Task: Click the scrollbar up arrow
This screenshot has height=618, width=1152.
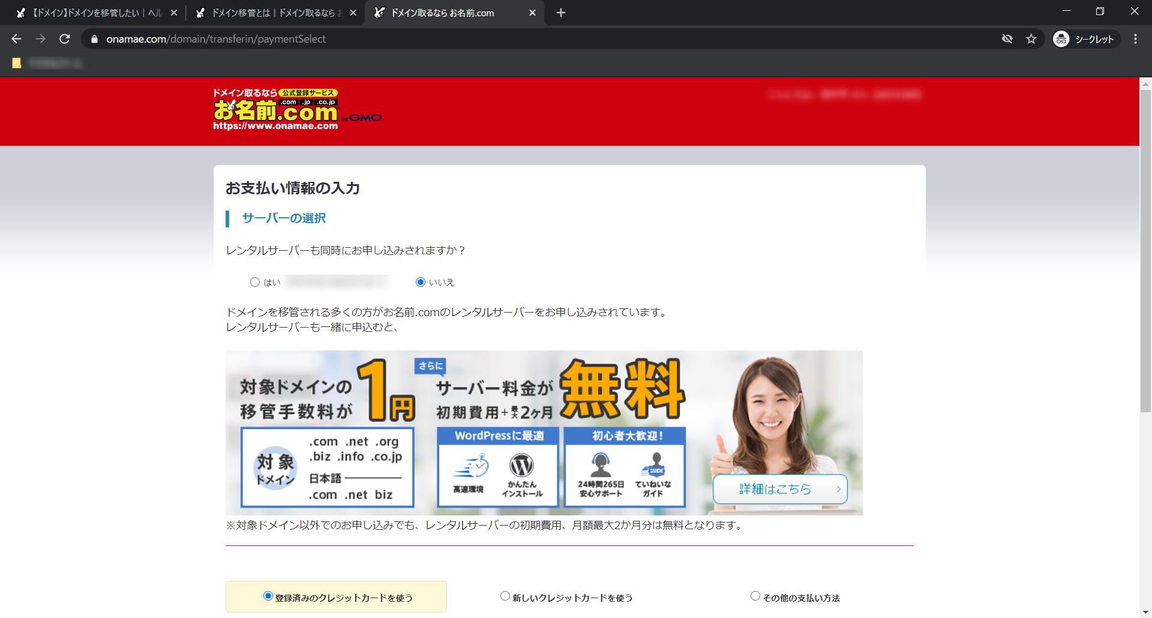Action: pyautogui.click(x=1145, y=83)
